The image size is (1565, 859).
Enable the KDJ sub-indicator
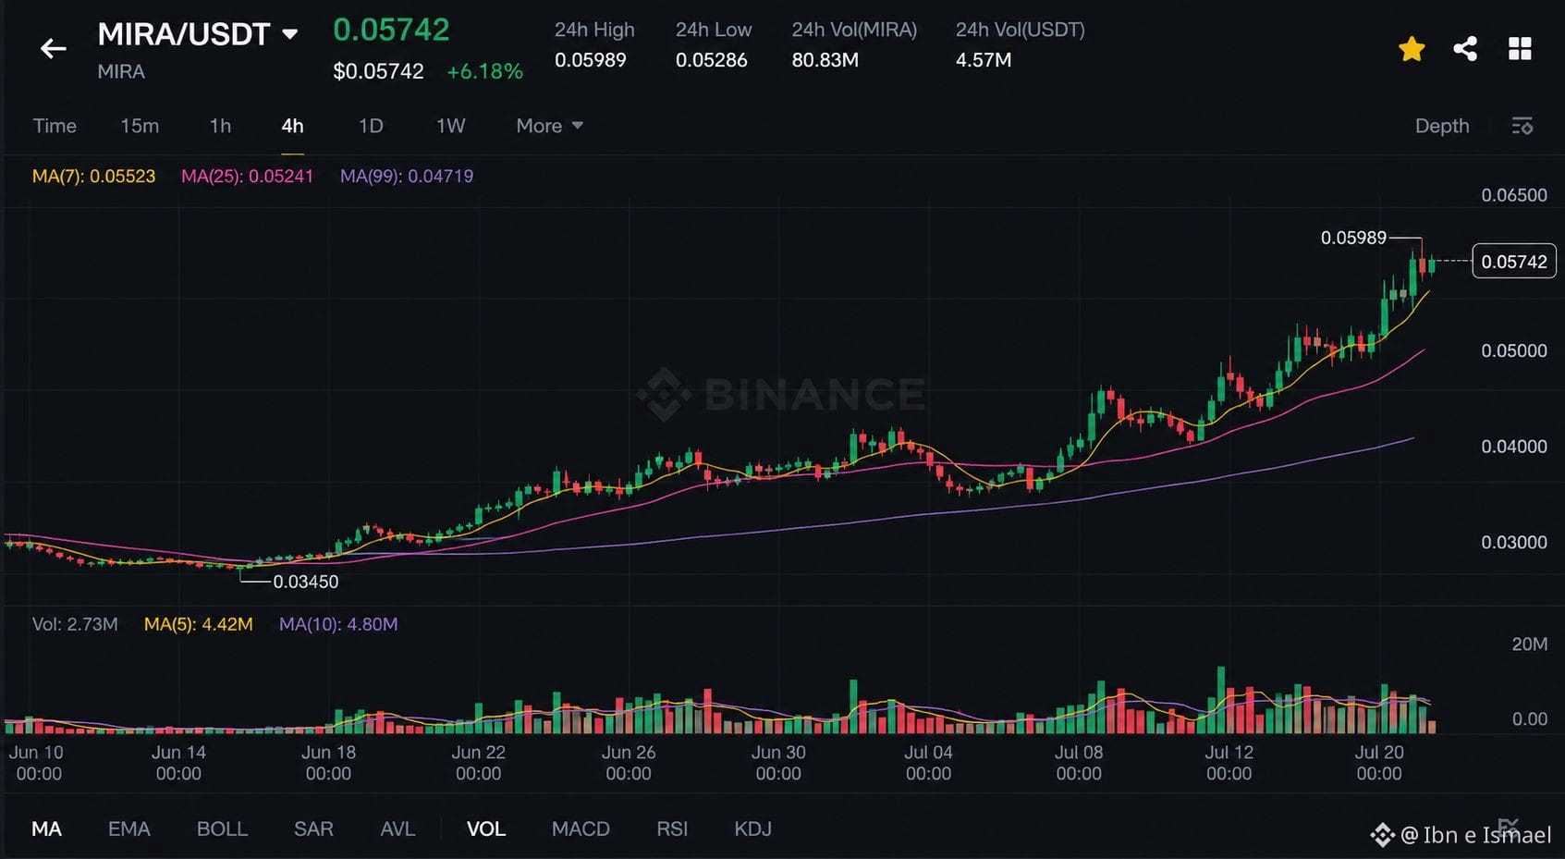[752, 828]
